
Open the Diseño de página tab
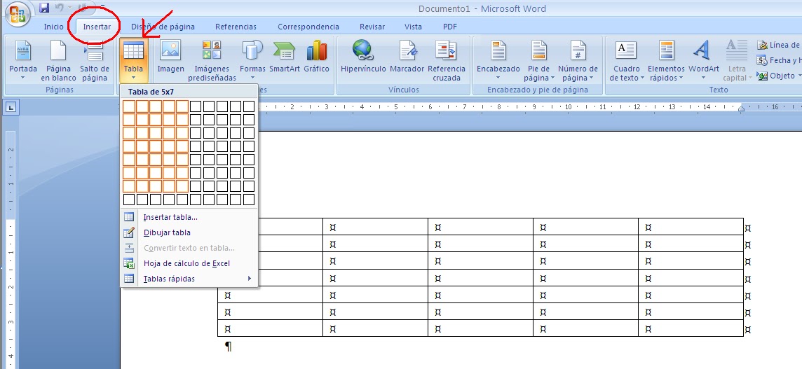click(x=163, y=27)
